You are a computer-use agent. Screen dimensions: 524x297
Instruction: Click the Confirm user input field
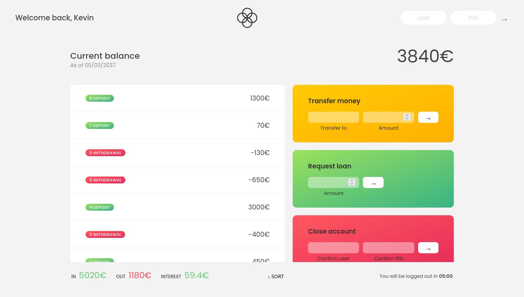click(333, 248)
